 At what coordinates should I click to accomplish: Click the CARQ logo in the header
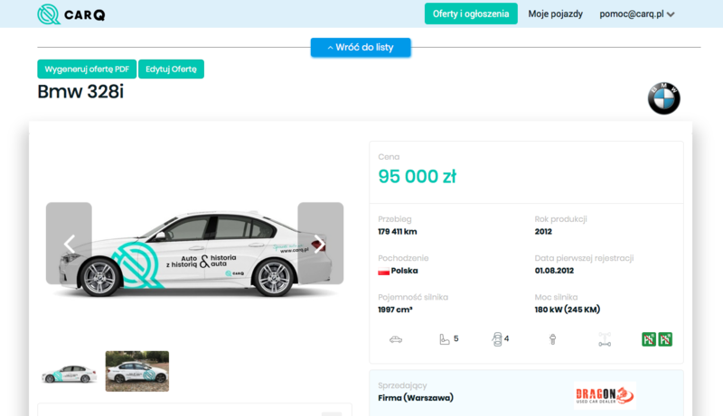70,14
